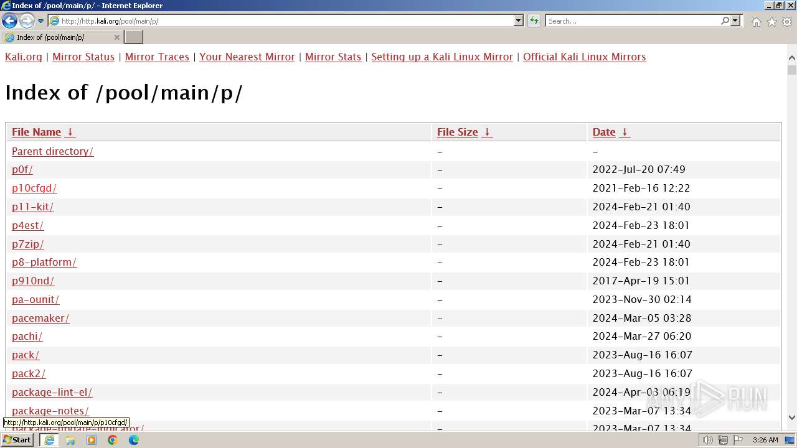The image size is (797, 448).
Task: Click the date 2024-Mar-27 06:20
Action: pyautogui.click(x=642, y=336)
